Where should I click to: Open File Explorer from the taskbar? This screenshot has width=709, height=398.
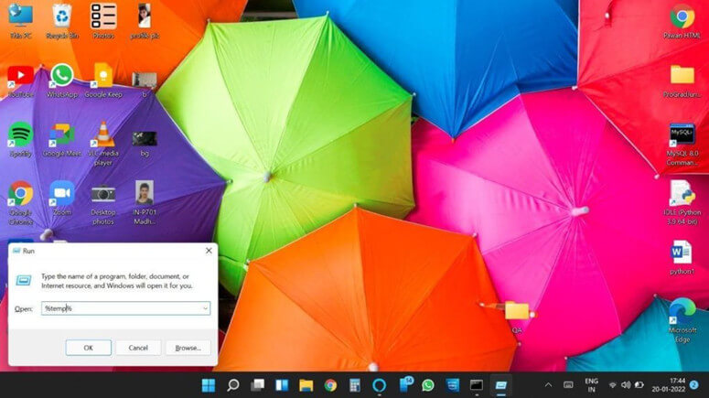(306, 385)
